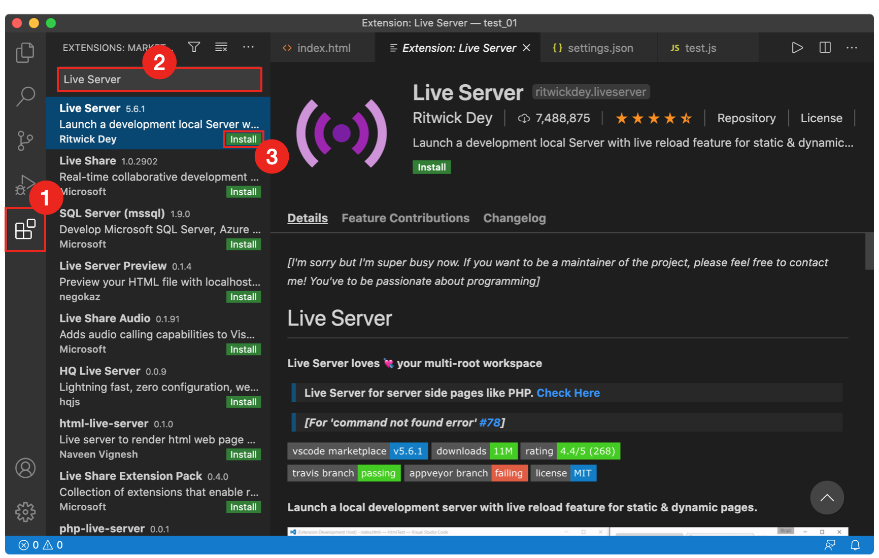Install Live Server from the detail page
The image size is (879, 558).
431,167
